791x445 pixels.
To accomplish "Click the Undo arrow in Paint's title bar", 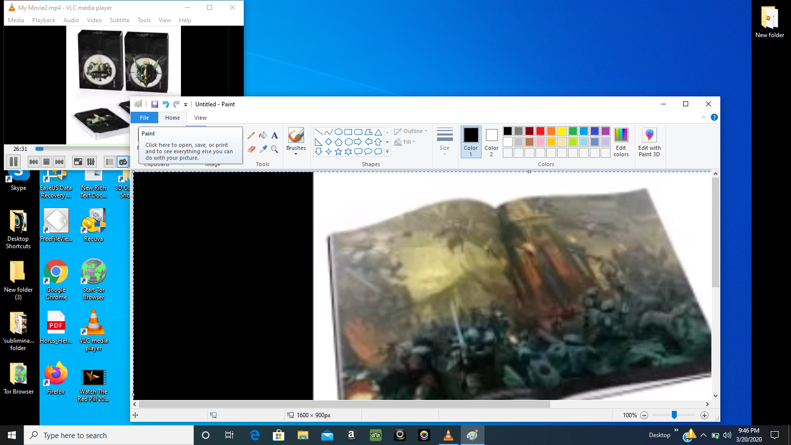I will [166, 104].
